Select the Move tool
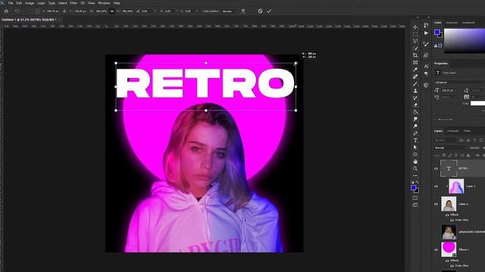485x272 pixels. click(x=415, y=27)
